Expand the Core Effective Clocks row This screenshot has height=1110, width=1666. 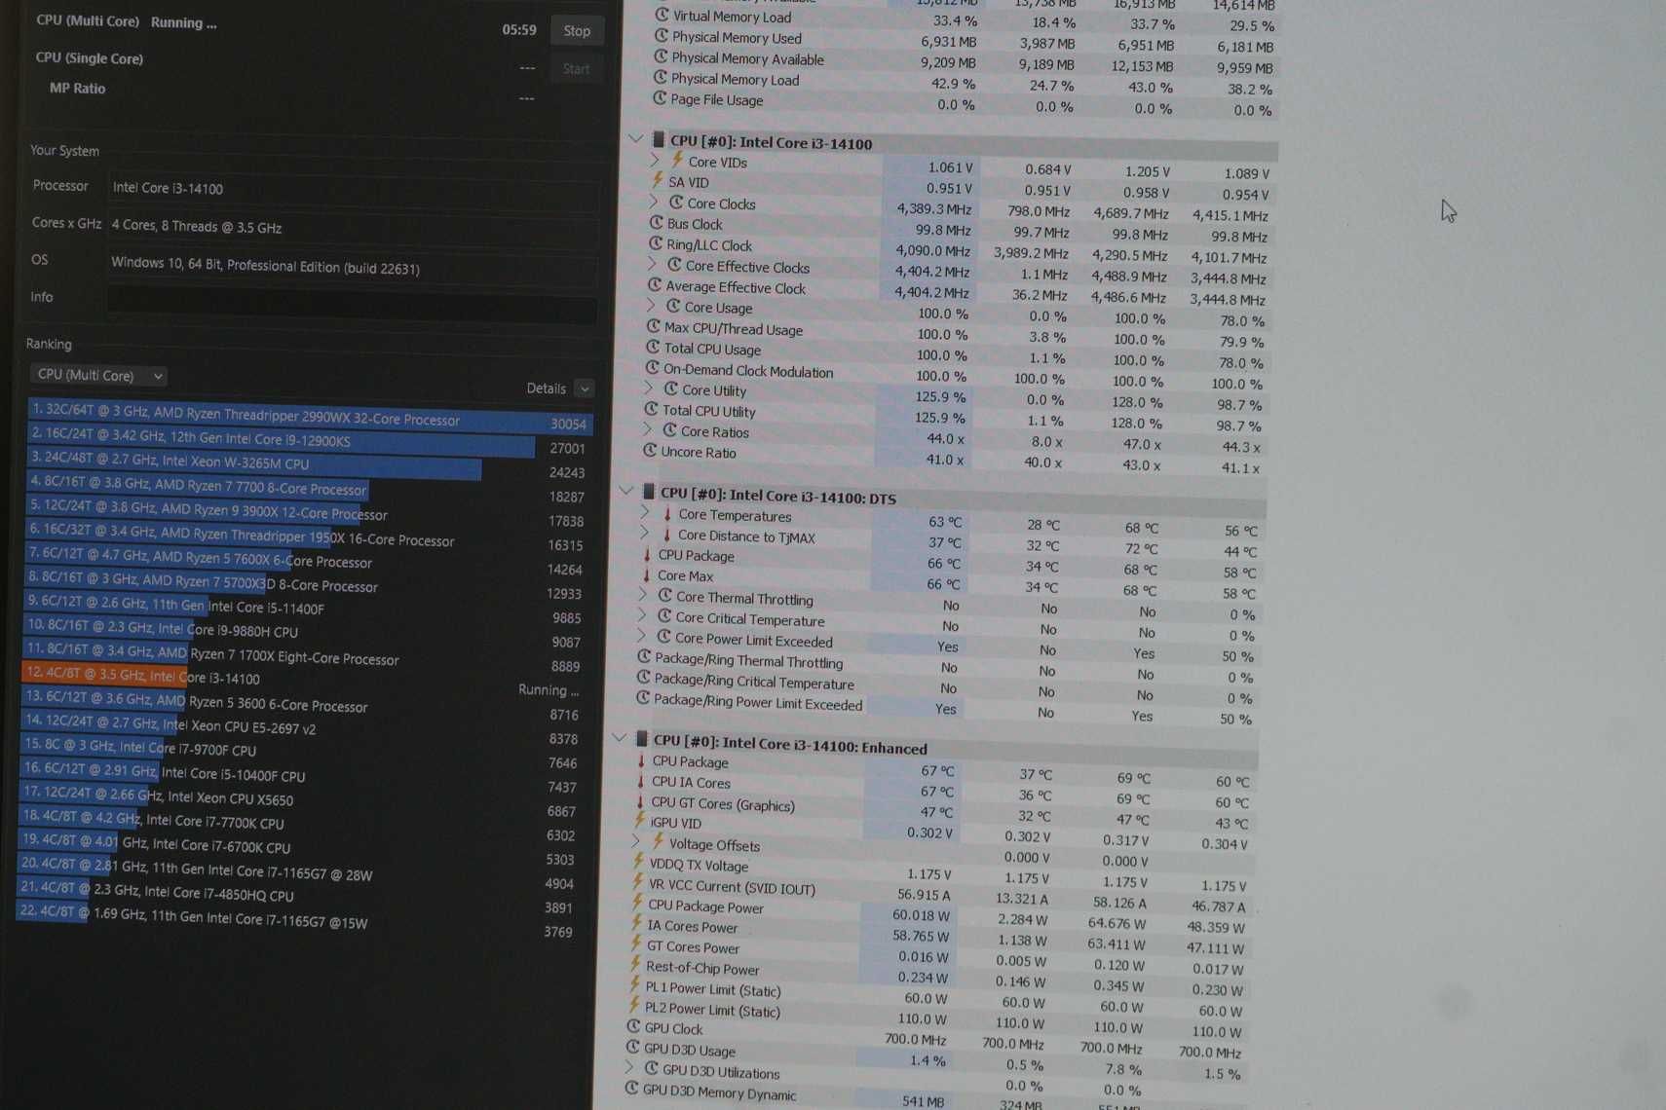coord(653,264)
